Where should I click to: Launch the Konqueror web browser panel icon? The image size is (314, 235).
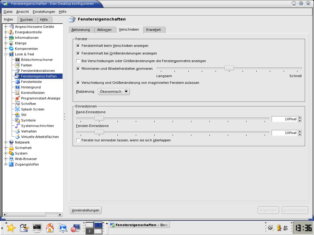(x=63, y=228)
